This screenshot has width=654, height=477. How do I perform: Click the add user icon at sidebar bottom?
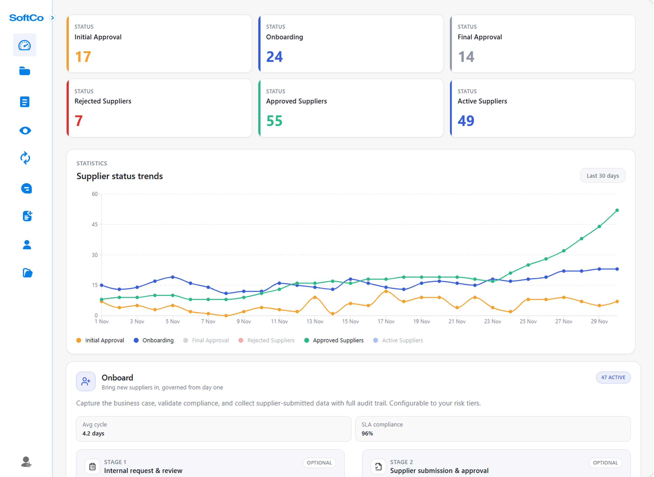[x=26, y=462]
